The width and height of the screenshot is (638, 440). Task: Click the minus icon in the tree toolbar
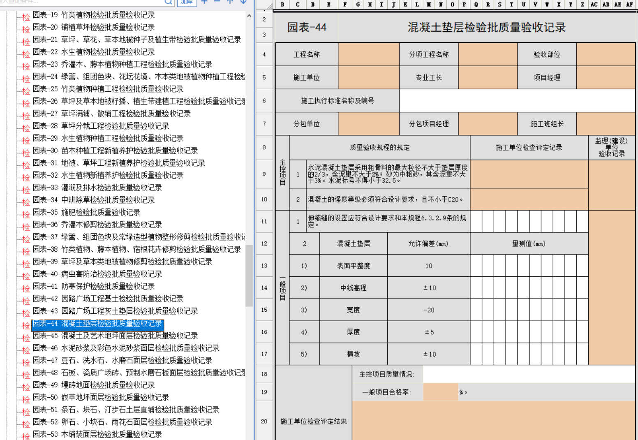(x=217, y=2)
